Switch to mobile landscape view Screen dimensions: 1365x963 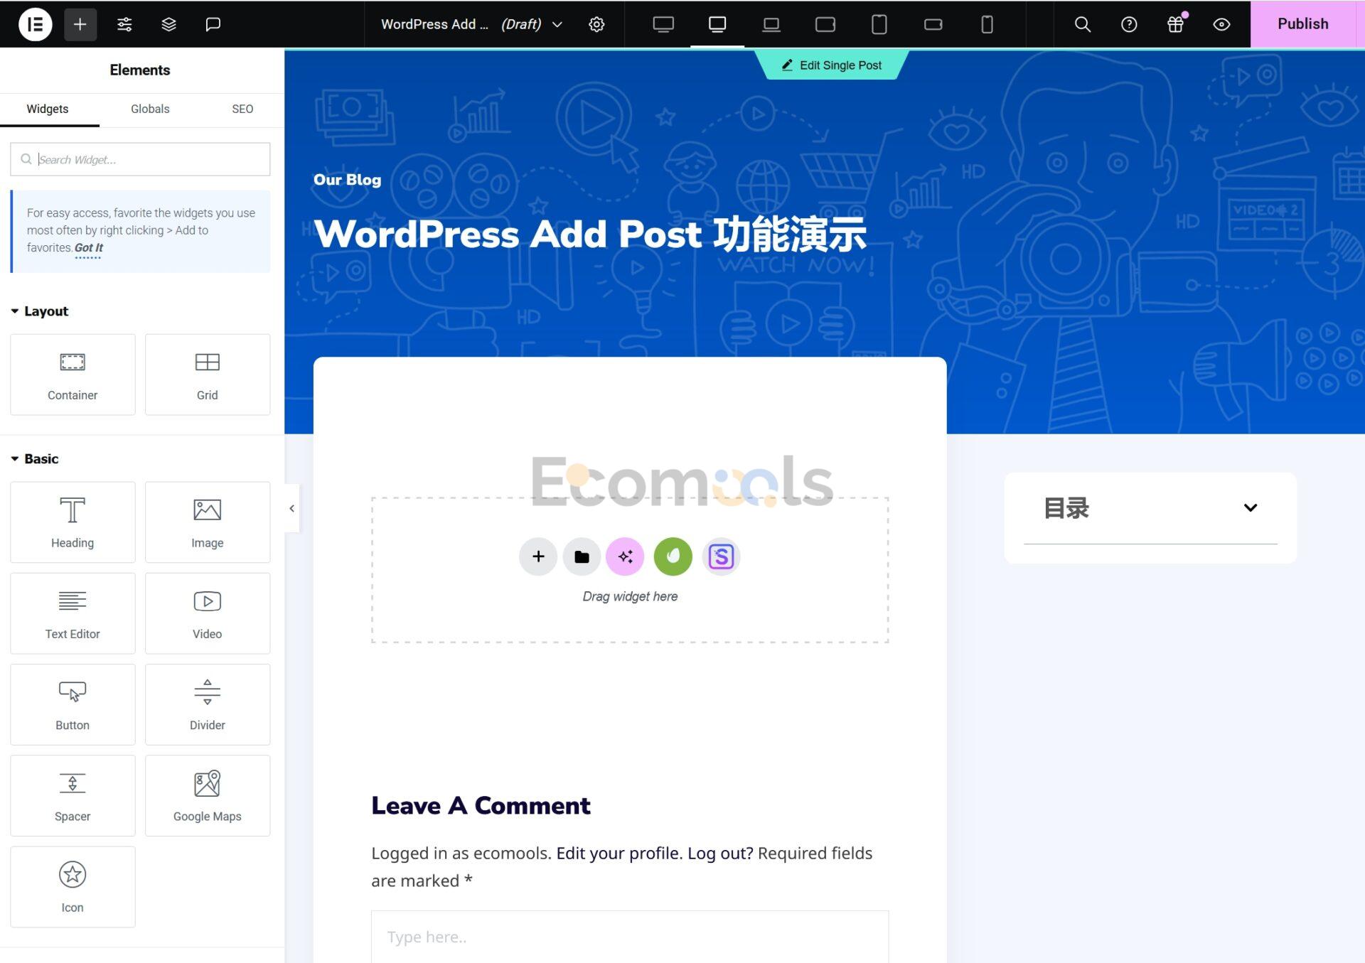[933, 24]
